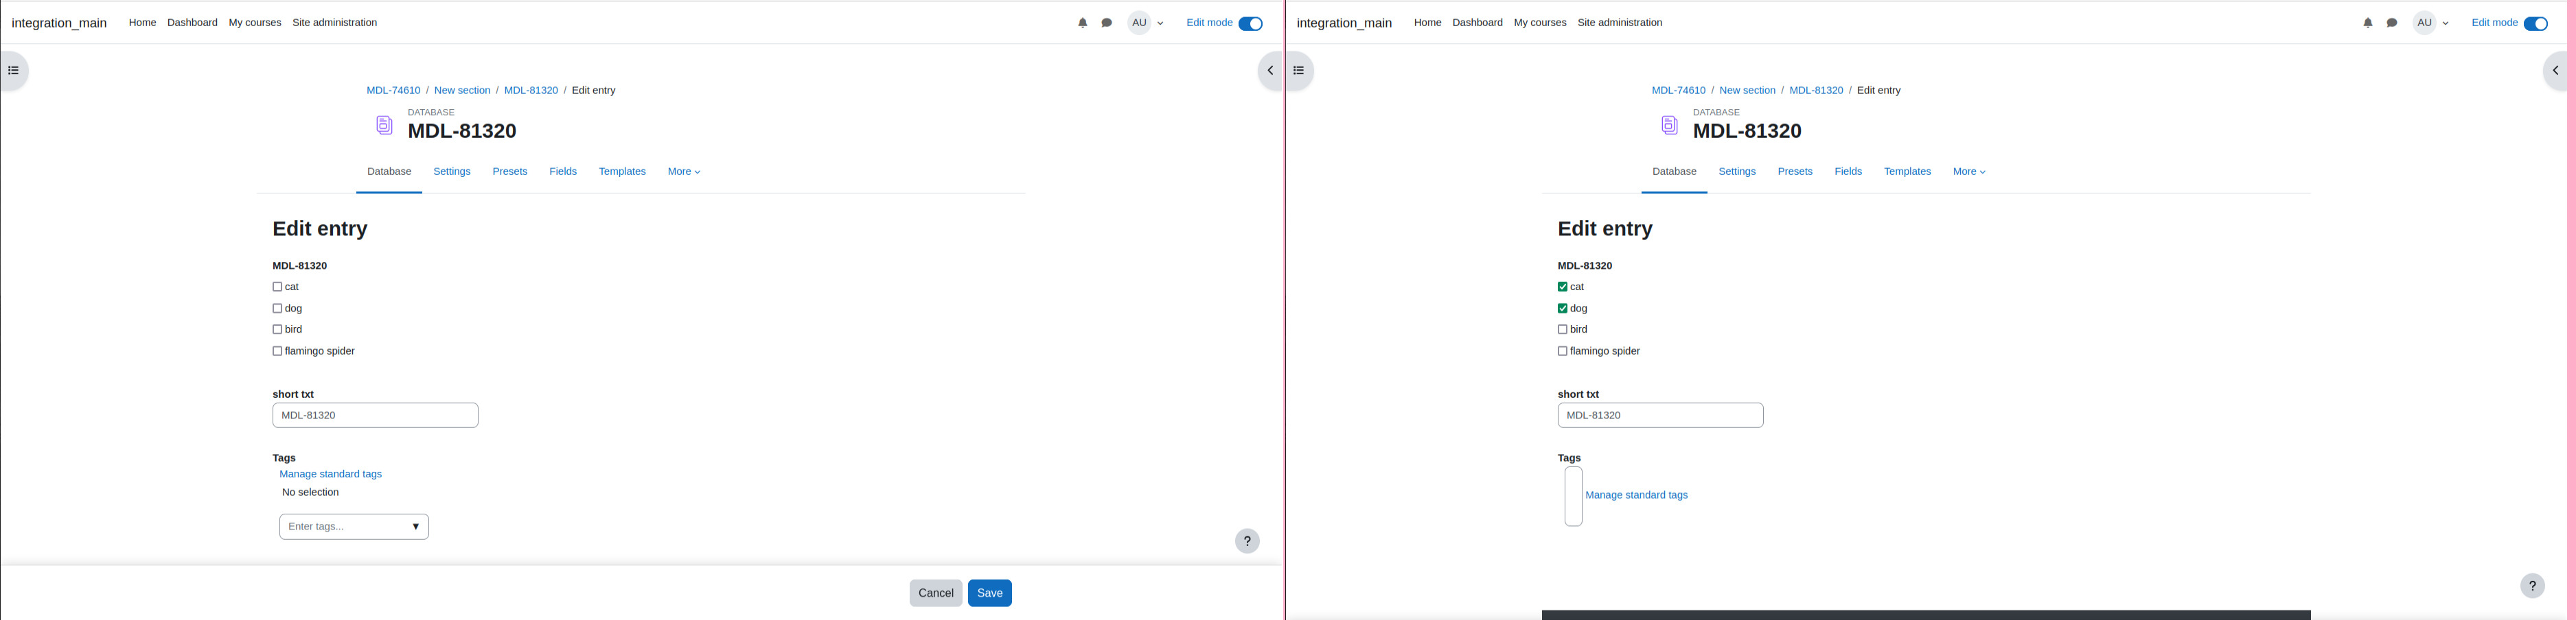Go to MDL-81320 breadcrumb in right window
The width and height of the screenshot is (2576, 620).
[x=1816, y=91]
